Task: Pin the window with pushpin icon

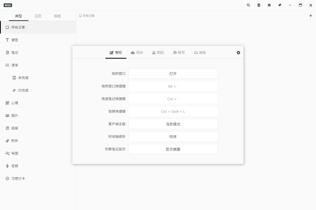Action: coord(280,5)
